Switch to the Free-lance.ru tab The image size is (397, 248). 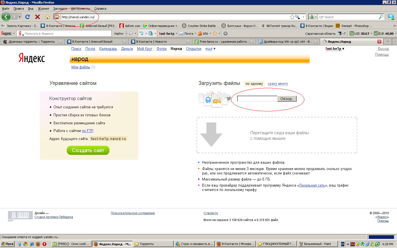[224, 42]
